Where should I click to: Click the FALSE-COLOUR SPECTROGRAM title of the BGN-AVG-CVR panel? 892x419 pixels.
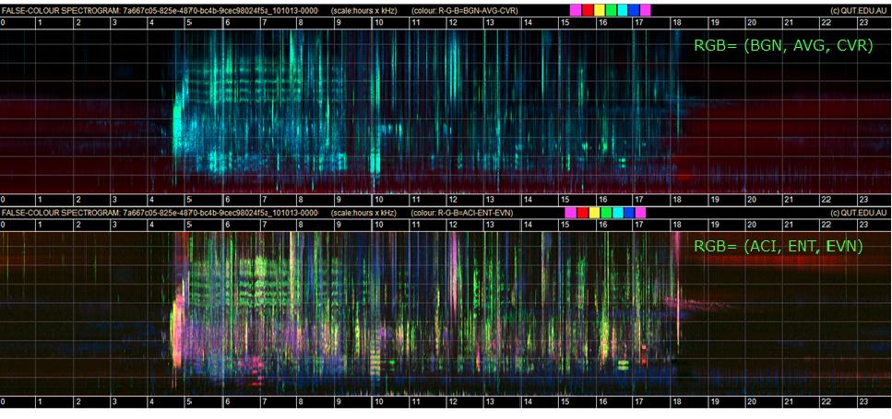click(160, 11)
